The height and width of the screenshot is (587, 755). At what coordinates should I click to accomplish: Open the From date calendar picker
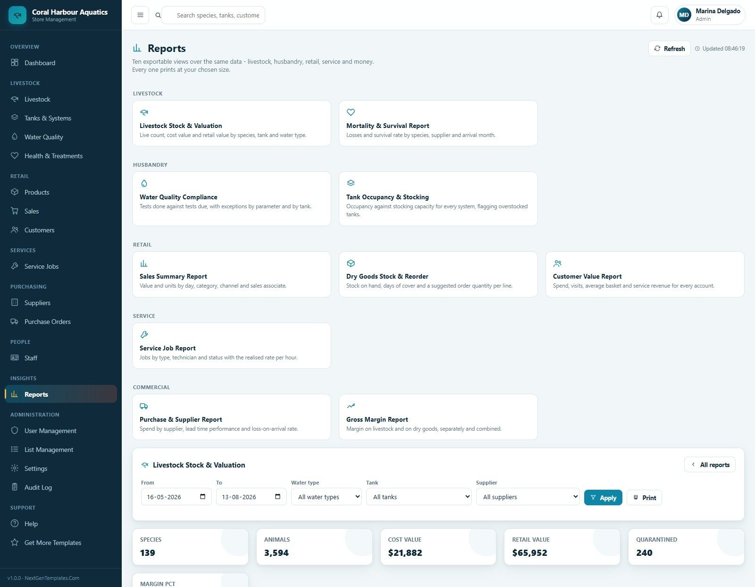tap(202, 496)
